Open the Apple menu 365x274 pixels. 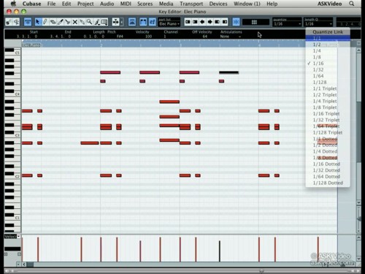click(x=13, y=4)
